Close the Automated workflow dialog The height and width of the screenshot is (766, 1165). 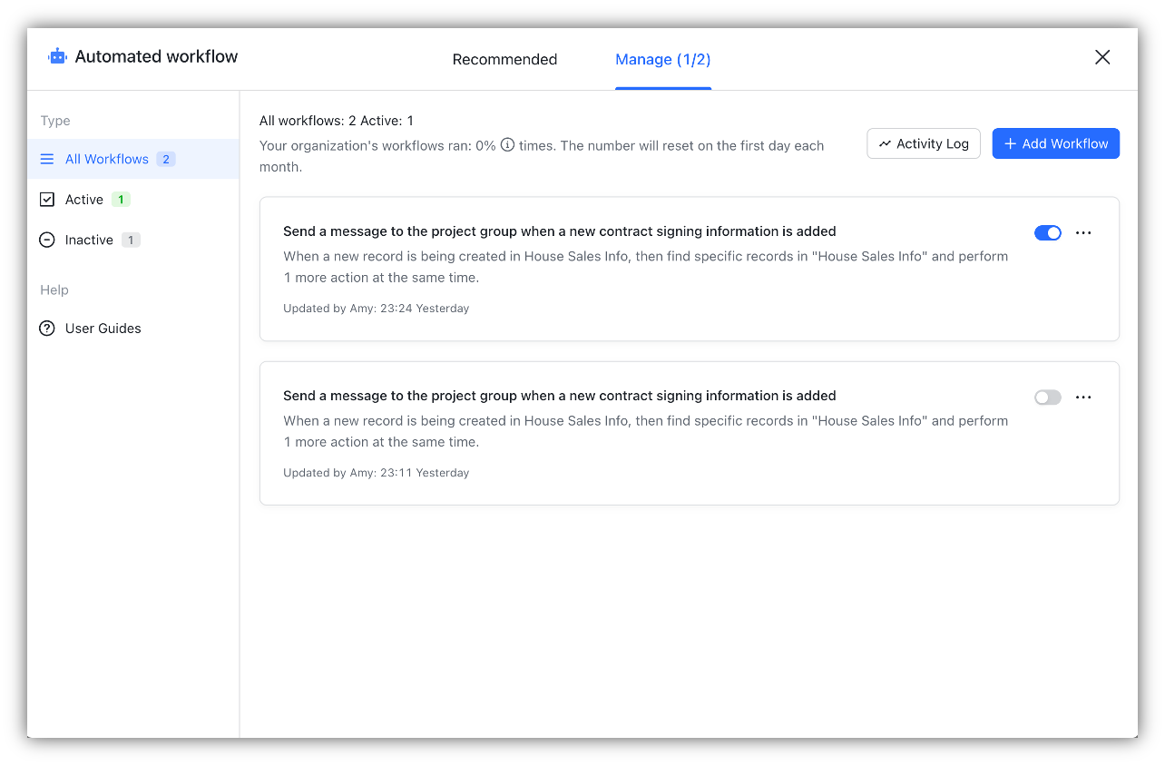click(1102, 57)
